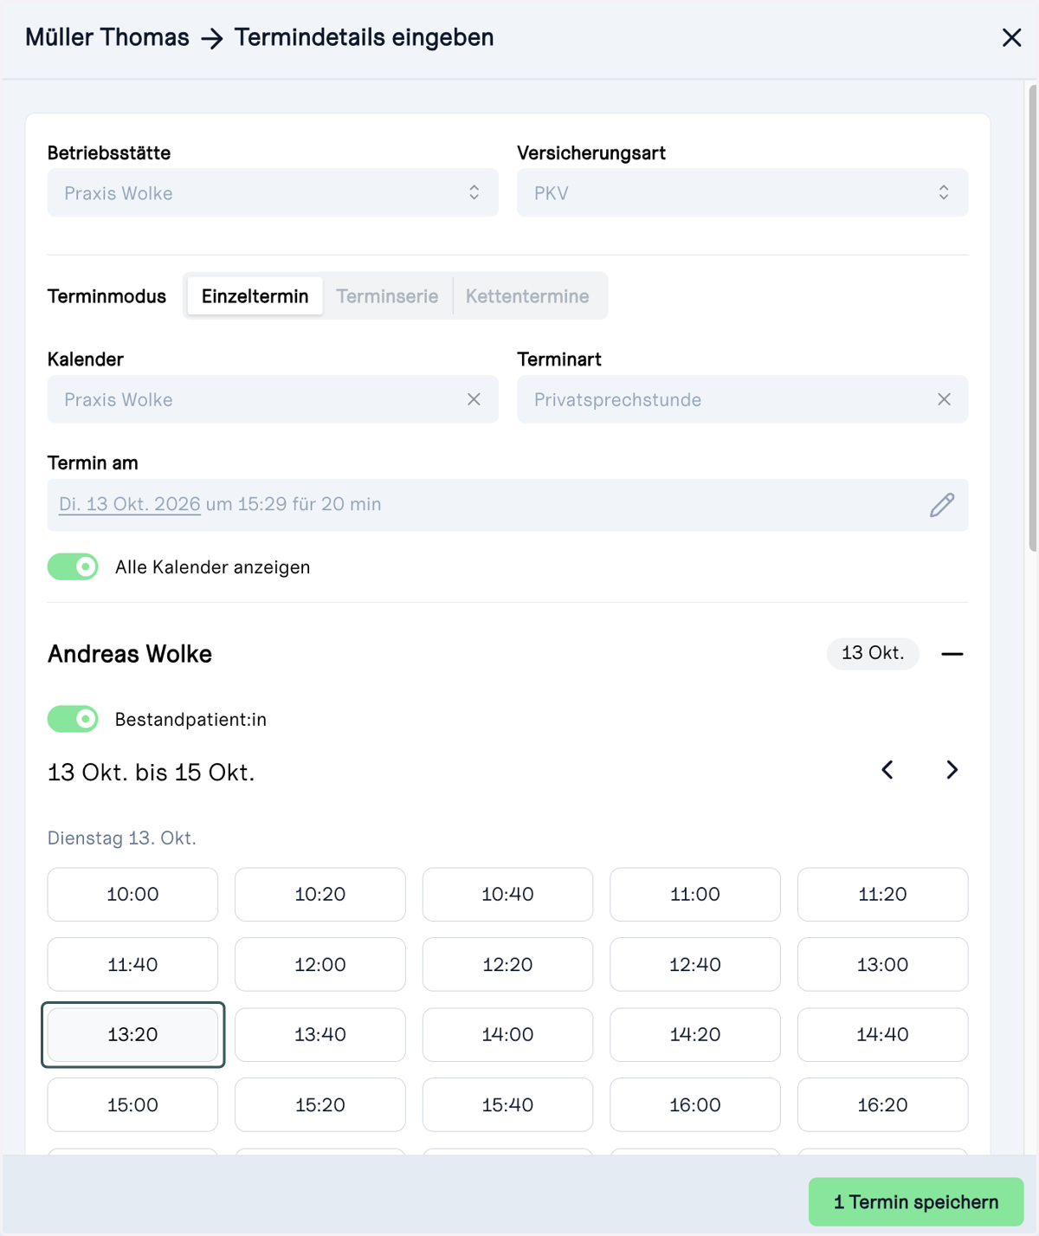This screenshot has height=1236, width=1039.
Task: Select the Einzeltermin mode tab
Action: pos(255,296)
